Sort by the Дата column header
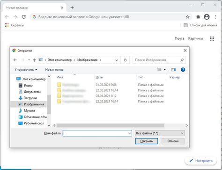Screen dimensions: 222x170 [115, 77]
